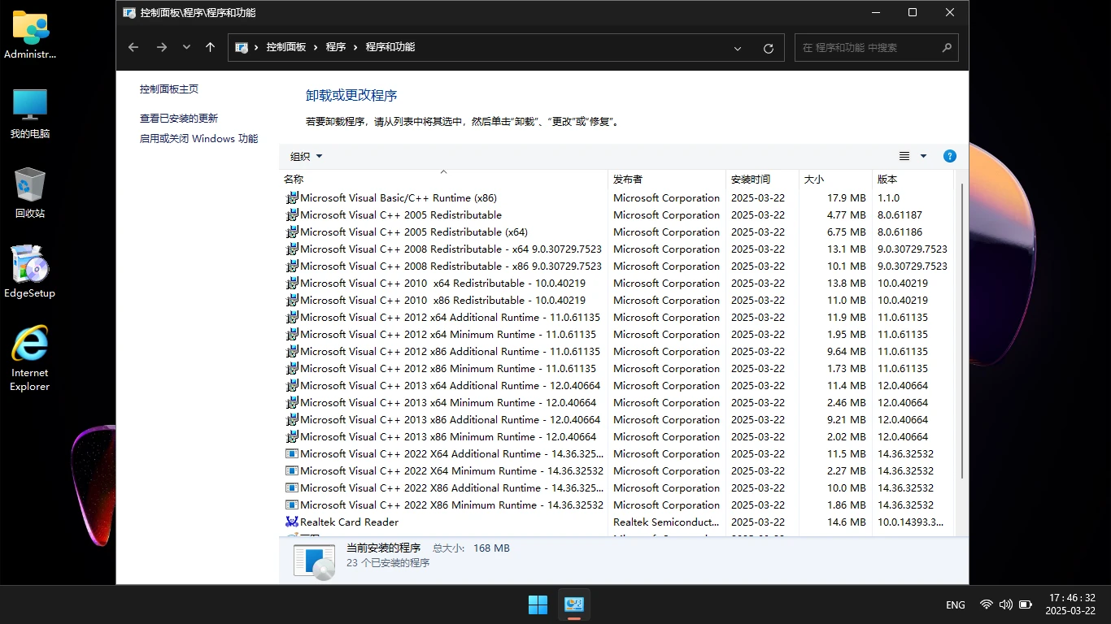Viewport: 1111px width, 624px height.
Task: Sort by 安装时间 column header
Action: (x=762, y=180)
